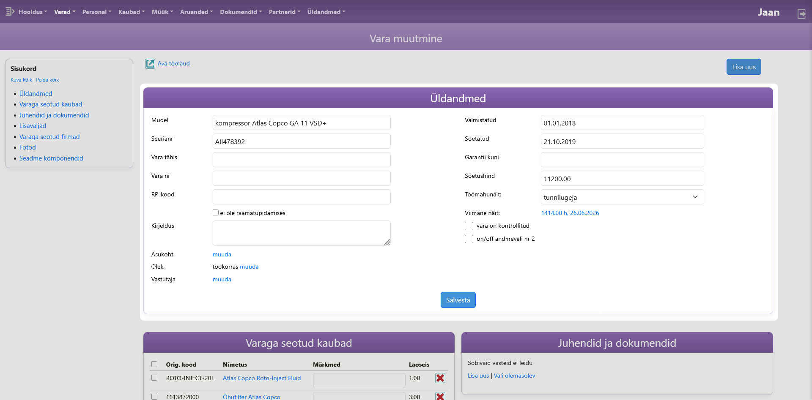The image size is (812, 400).
Task: Jump to Lisaväljad section link
Action: [33, 126]
